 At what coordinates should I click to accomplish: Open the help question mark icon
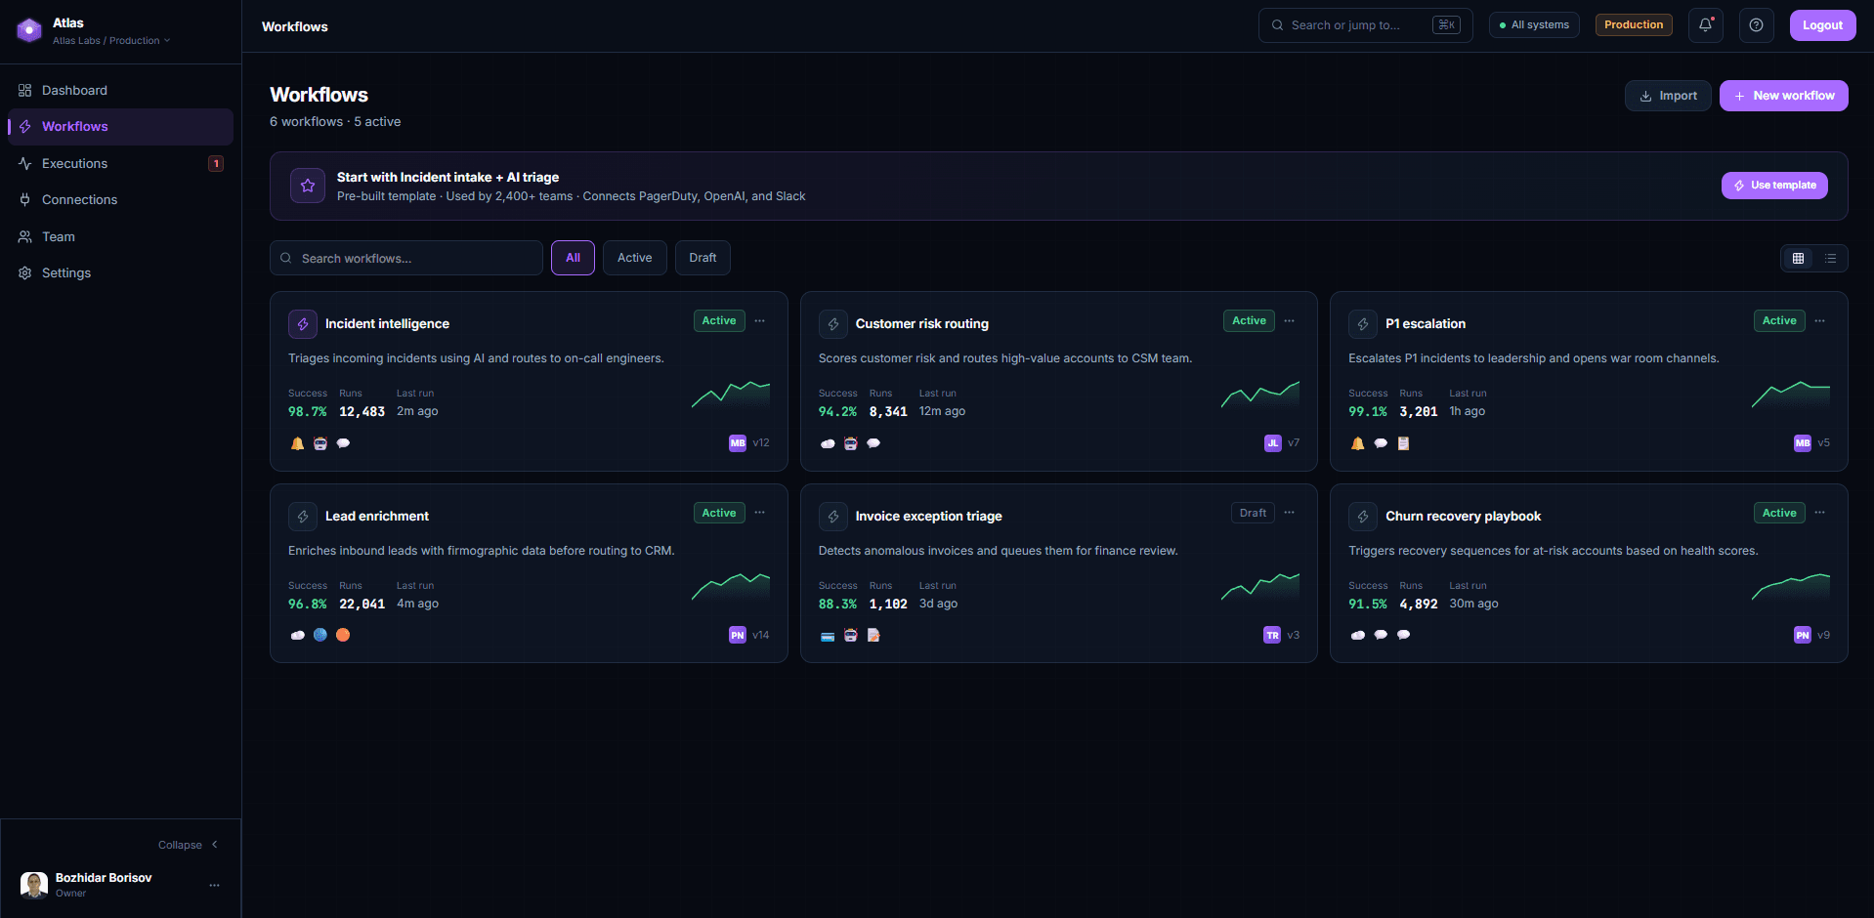pos(1756,25)
